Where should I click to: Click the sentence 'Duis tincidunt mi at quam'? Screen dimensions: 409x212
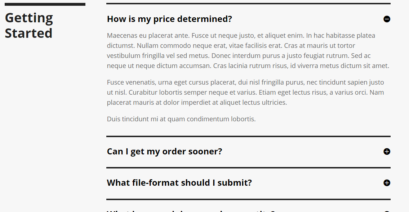pyautogui.click(x=181, y=119)
